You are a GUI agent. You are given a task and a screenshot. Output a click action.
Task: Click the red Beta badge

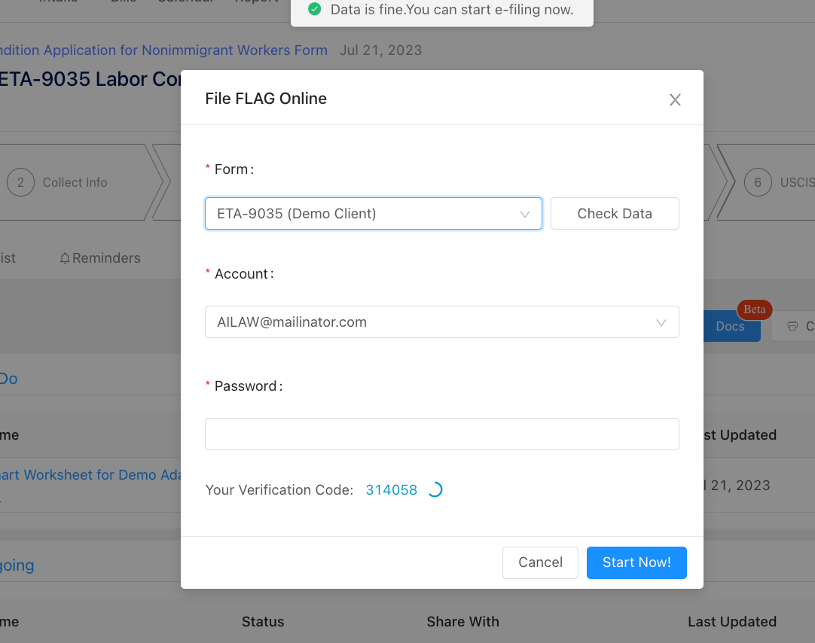click(x=754, y=309)
